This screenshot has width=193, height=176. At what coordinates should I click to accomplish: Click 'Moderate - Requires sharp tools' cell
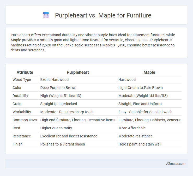[67, 112]
